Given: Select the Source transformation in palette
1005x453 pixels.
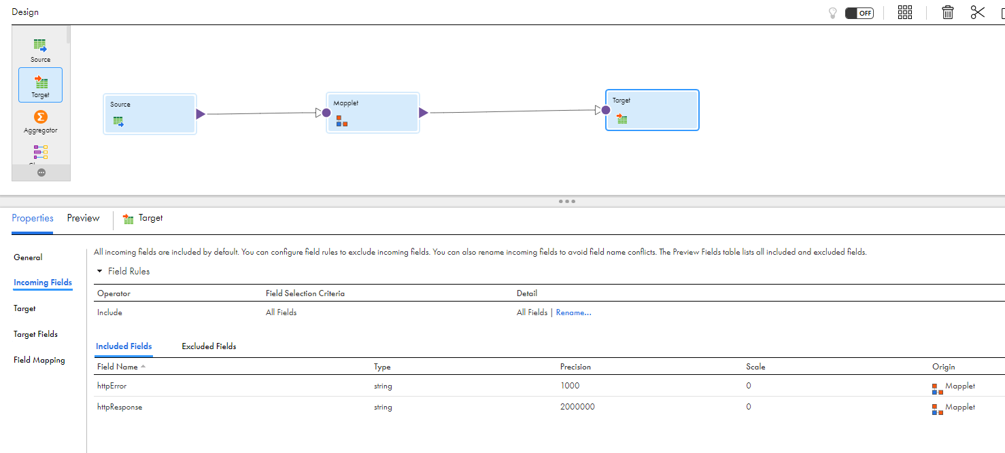Looking at the screenshot, I should 41,50.
